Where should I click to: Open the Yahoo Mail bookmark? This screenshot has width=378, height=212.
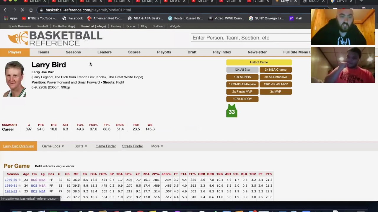click(295, 18)
